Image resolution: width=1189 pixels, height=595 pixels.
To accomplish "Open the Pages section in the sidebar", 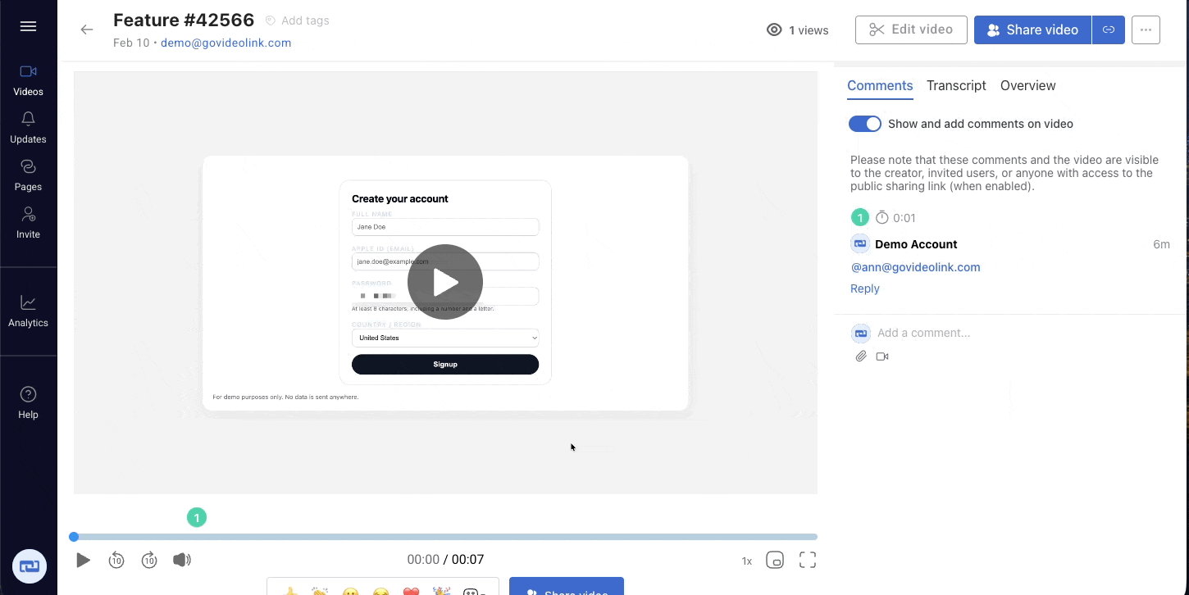I will click(28, 175).
